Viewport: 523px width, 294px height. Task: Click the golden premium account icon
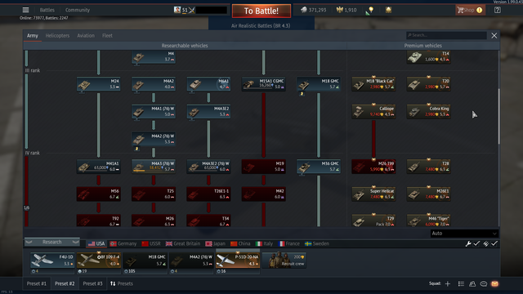(x=388, y=10)
